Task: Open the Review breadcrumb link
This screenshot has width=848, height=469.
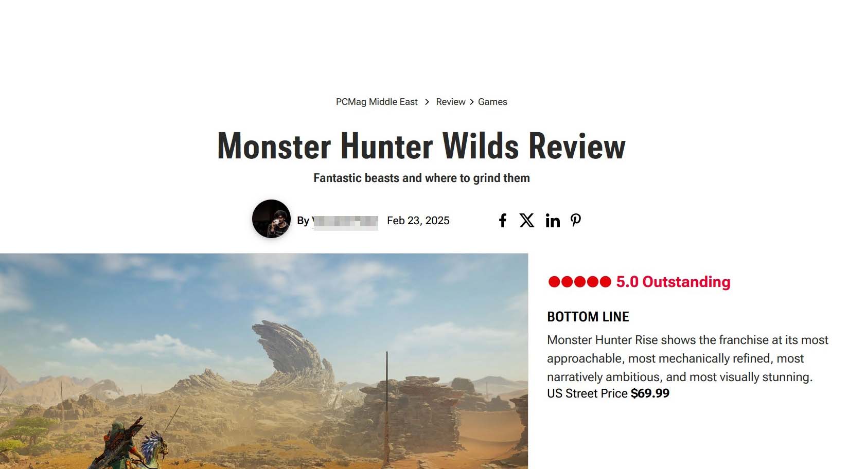Action: click(x=450, y=102)
